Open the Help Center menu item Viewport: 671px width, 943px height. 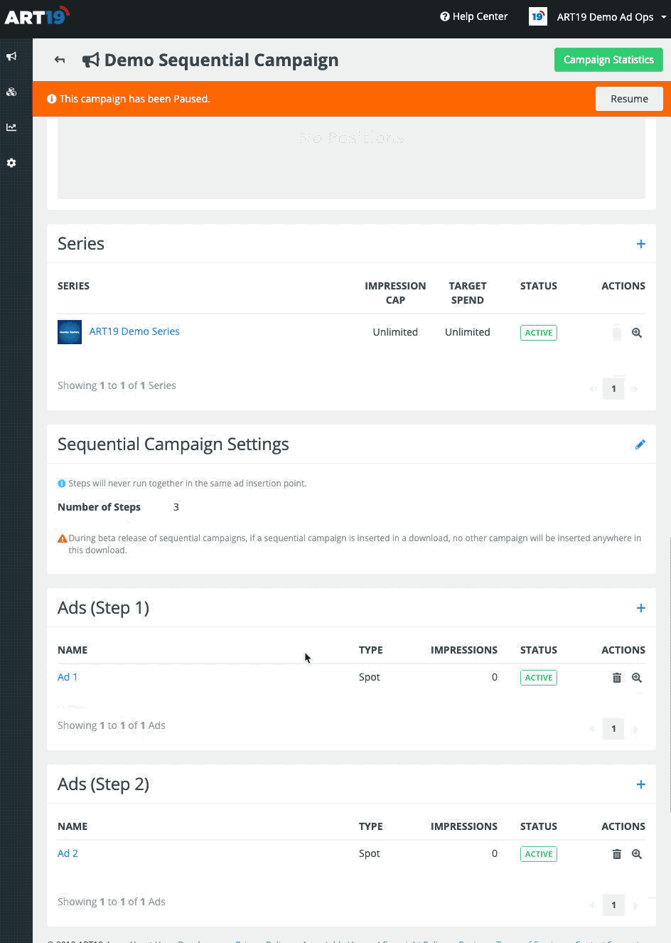(x=473, y=16)
